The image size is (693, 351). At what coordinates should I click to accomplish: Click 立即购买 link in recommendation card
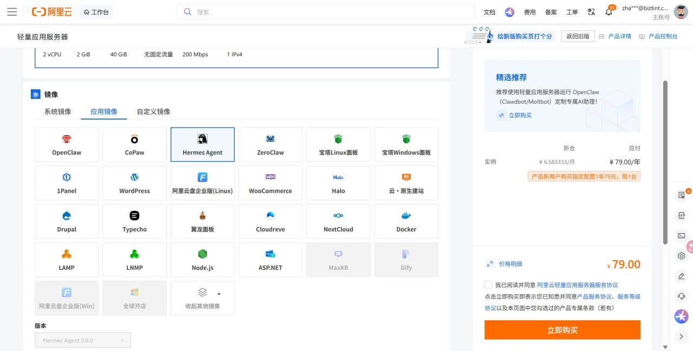[x=520, y=115]
